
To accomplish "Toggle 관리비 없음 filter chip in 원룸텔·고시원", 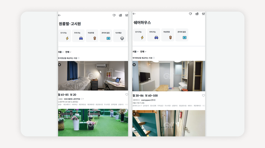I will [106, 36].
